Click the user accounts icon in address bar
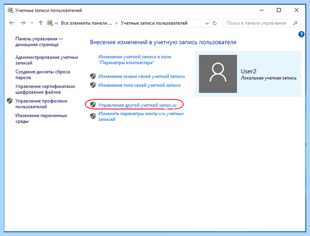This screenshot has width=310, height=236. [x=50, y=23]
